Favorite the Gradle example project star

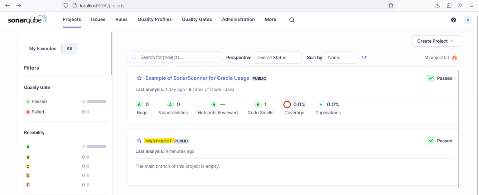coord(139,78)
